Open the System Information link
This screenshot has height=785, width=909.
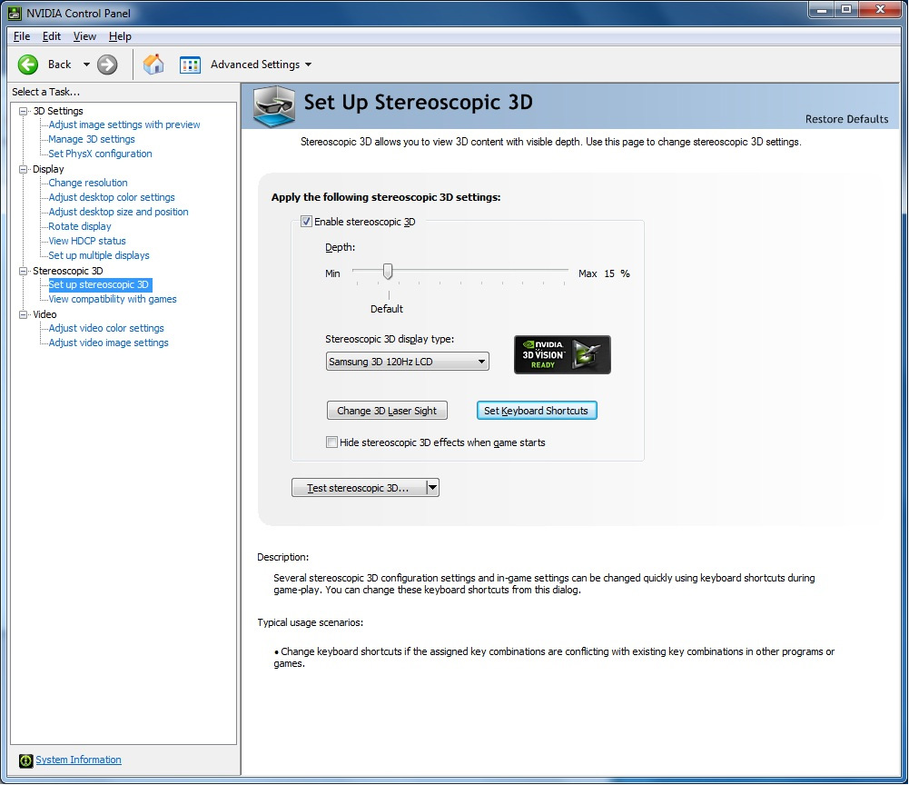coord(78,760)
